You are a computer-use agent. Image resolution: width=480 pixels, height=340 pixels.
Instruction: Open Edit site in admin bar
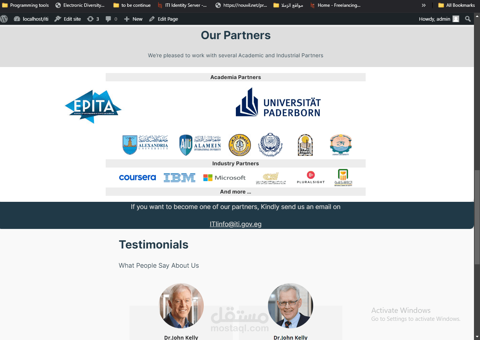click(68, 19)
